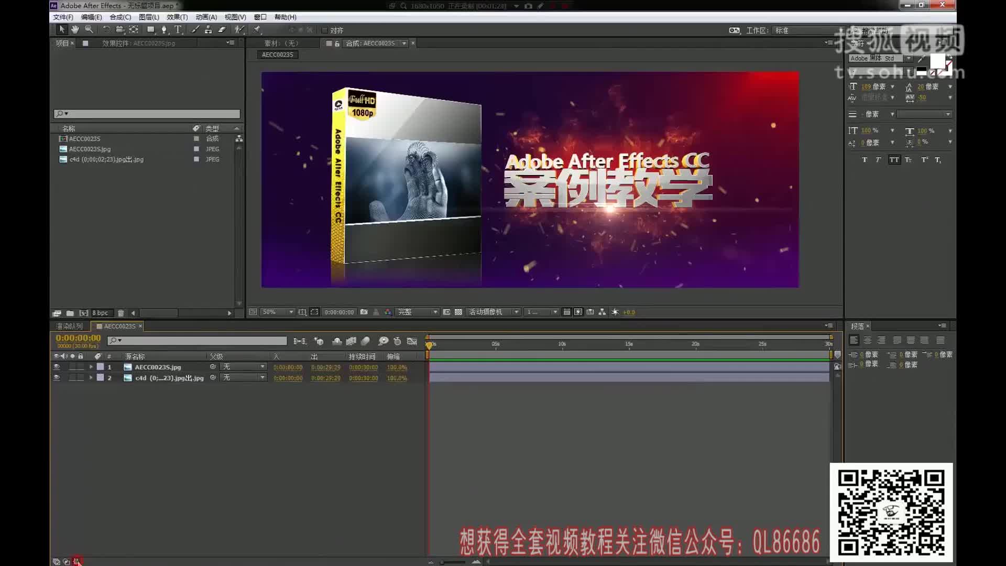Hide layer 2 c4d jpg with eye icon
1006x566 pixels.
coord(57,377)
